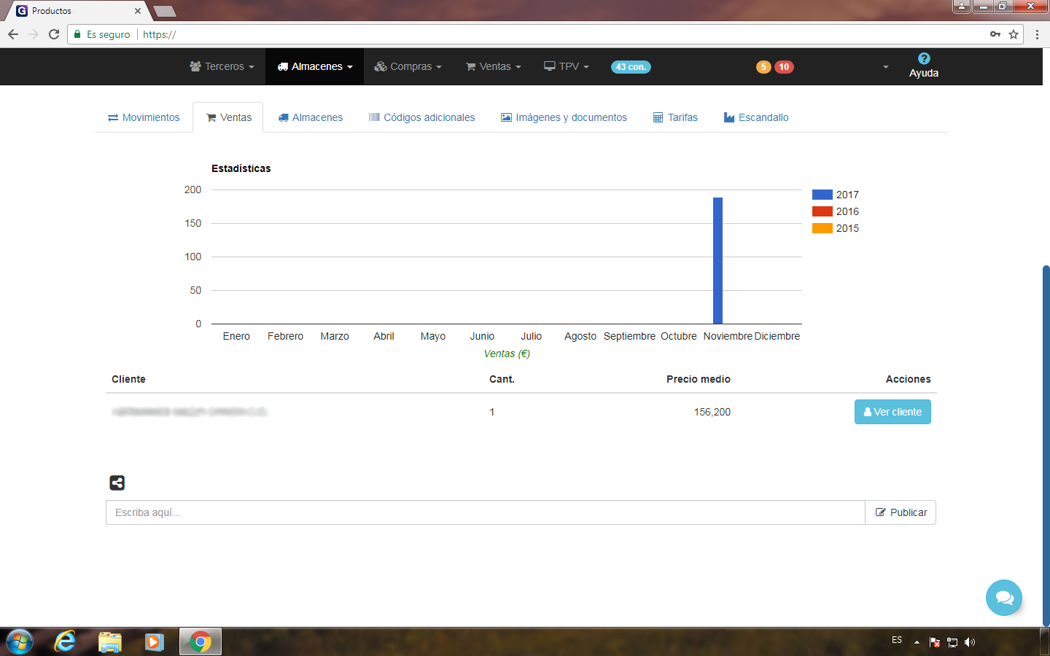
Task: Click the Publicar button
Action: coord(901,512)
